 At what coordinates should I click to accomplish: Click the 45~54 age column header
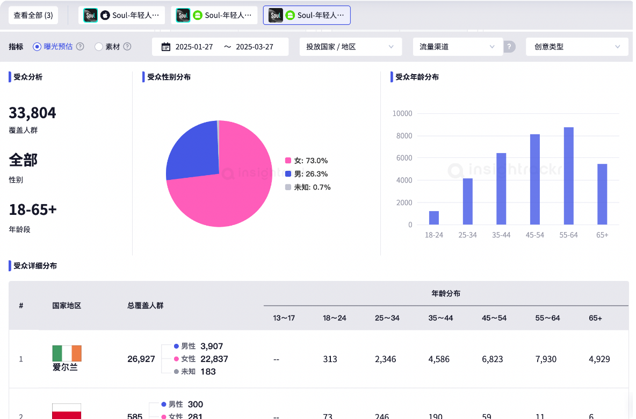[494, 318]
